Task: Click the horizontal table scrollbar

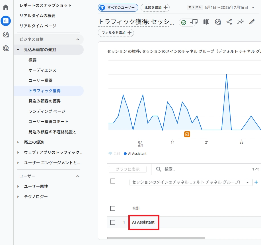Action: 156,238
